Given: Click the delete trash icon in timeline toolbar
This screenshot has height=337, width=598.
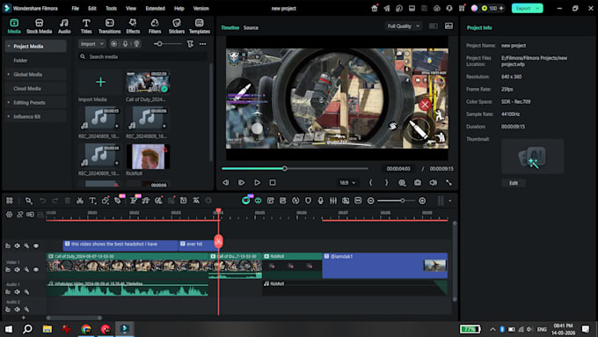Looking at the screenshot, I should pyautogui.click(x=68, y=201).
